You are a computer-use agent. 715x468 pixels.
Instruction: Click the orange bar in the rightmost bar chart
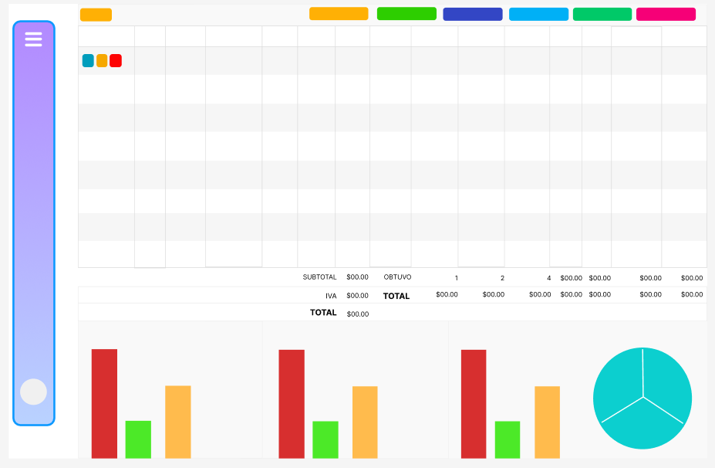[547, 422]
